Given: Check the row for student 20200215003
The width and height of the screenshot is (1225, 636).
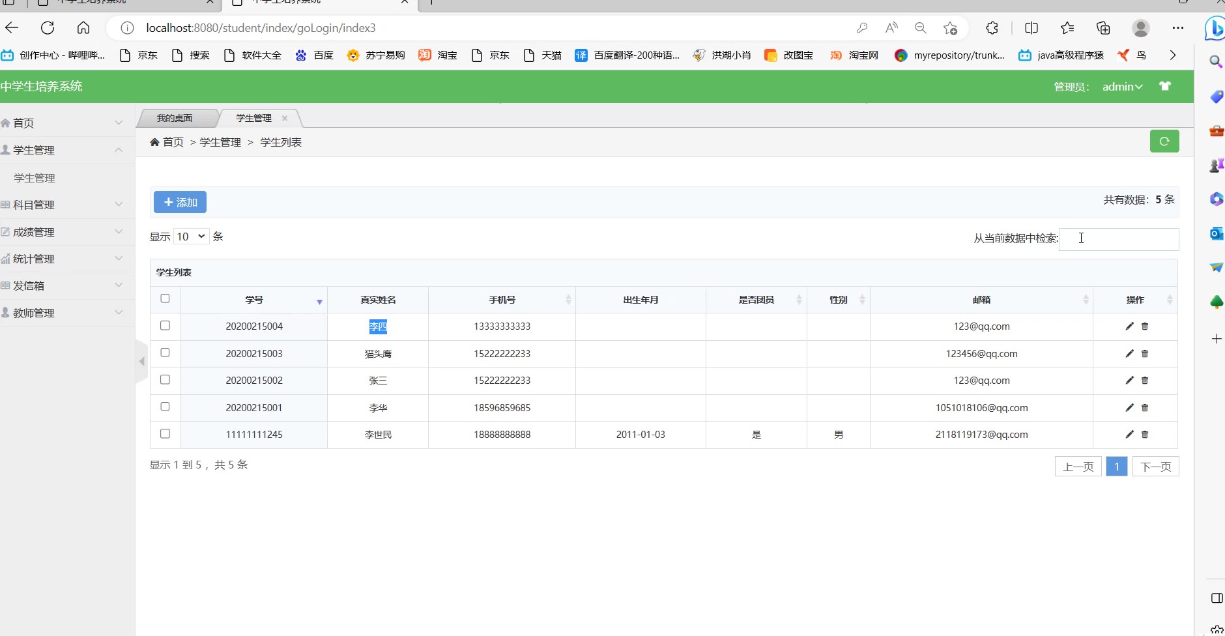Looking at the screenshot, I should 165,353.
